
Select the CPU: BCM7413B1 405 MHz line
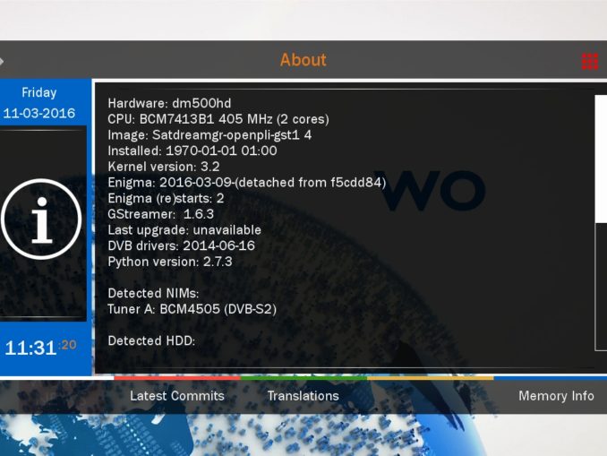[218, 119]
